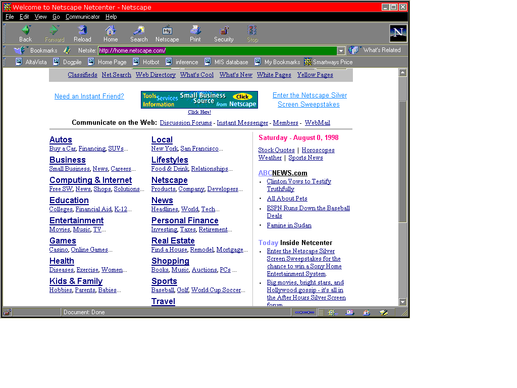Go to Home using toolbar icon
517x388 pixels.
(x=111, y=34)
